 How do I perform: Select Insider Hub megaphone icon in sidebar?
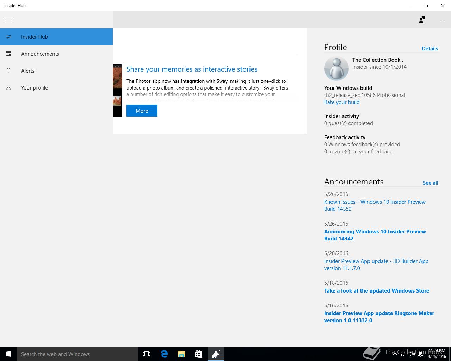click(x=8, y=37)
